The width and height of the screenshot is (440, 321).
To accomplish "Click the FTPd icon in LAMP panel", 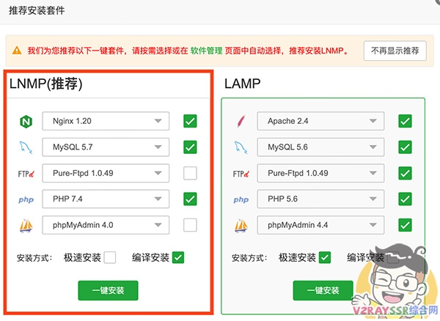I will 241,174.
